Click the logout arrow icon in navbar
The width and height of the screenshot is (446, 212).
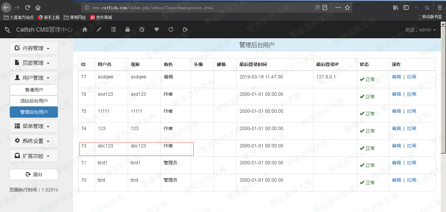pyautogui.click(x=185, y=30)
